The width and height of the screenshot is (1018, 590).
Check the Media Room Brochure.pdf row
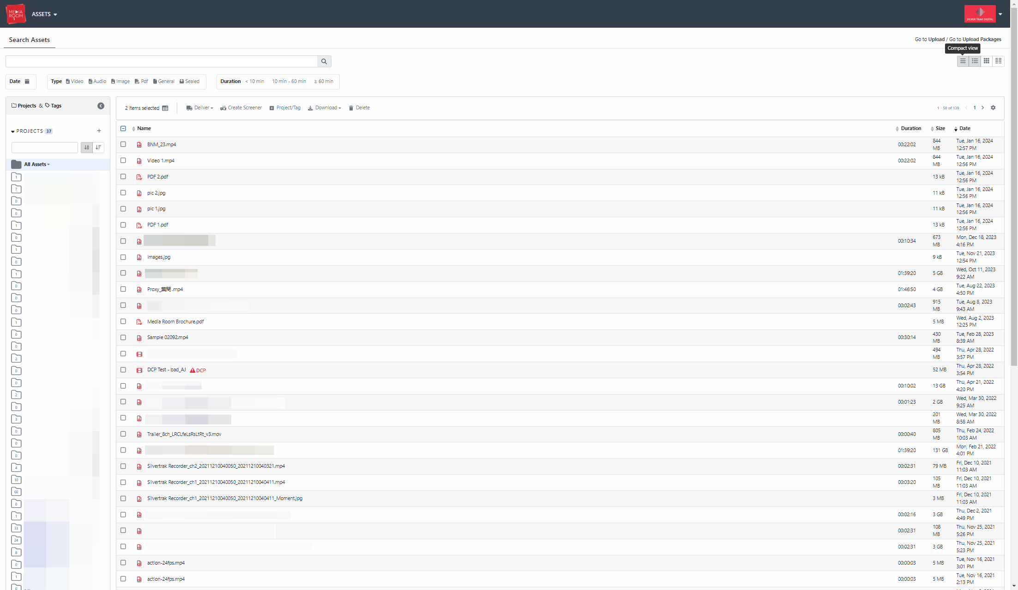(123, 322)
